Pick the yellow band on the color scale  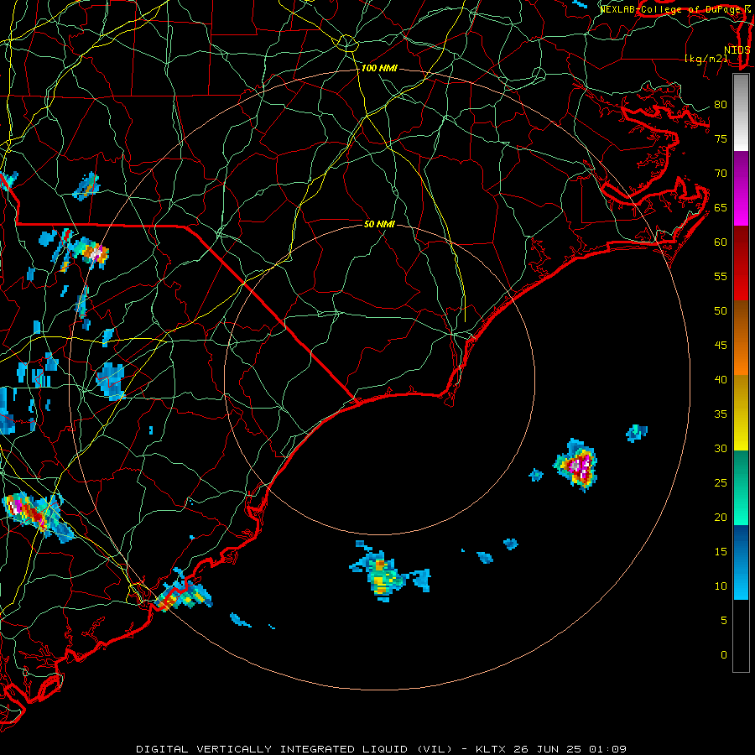click(741, 413)
